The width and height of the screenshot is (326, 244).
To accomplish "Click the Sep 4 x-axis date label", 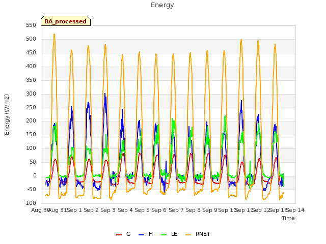I will pos(125,210).
